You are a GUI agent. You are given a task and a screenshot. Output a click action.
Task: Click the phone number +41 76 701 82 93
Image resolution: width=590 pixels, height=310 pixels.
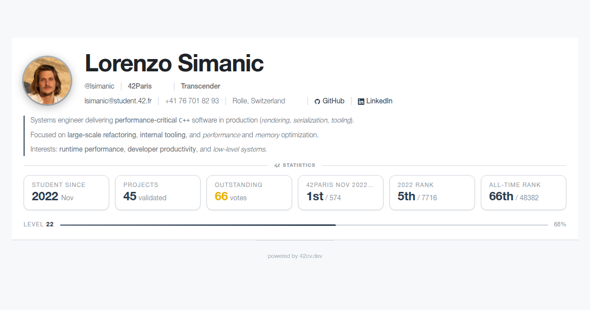coord(192,101)
